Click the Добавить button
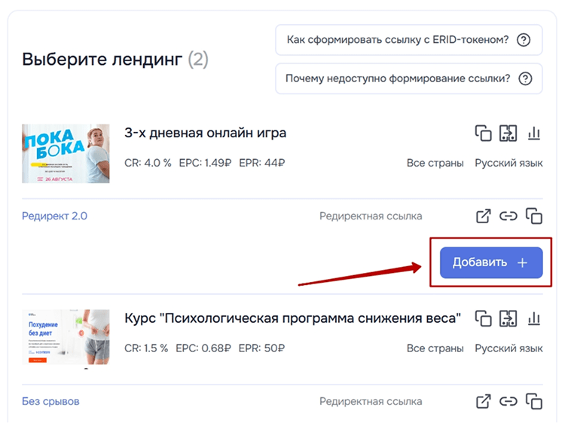 tap(491, 262)
